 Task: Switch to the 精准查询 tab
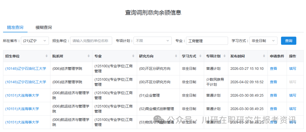tap(15, 27)
